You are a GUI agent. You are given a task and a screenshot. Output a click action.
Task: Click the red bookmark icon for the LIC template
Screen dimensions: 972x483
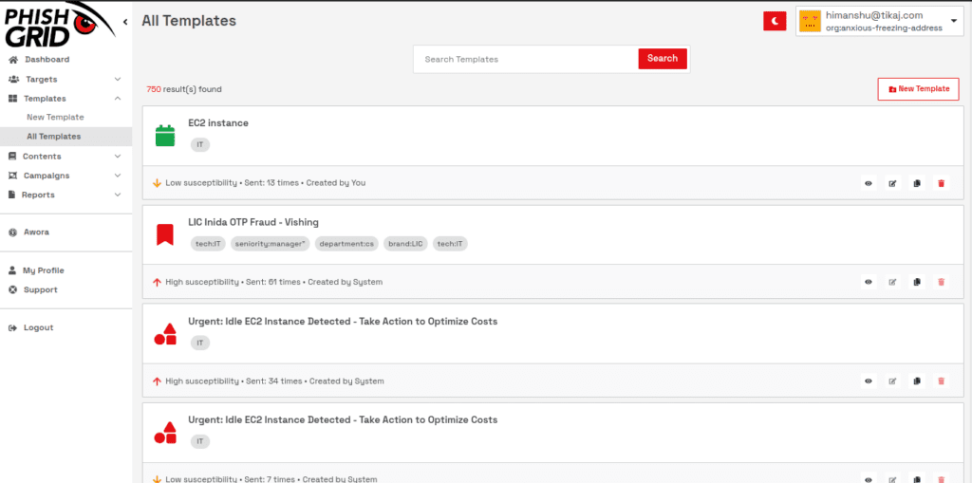pos(165,234)
